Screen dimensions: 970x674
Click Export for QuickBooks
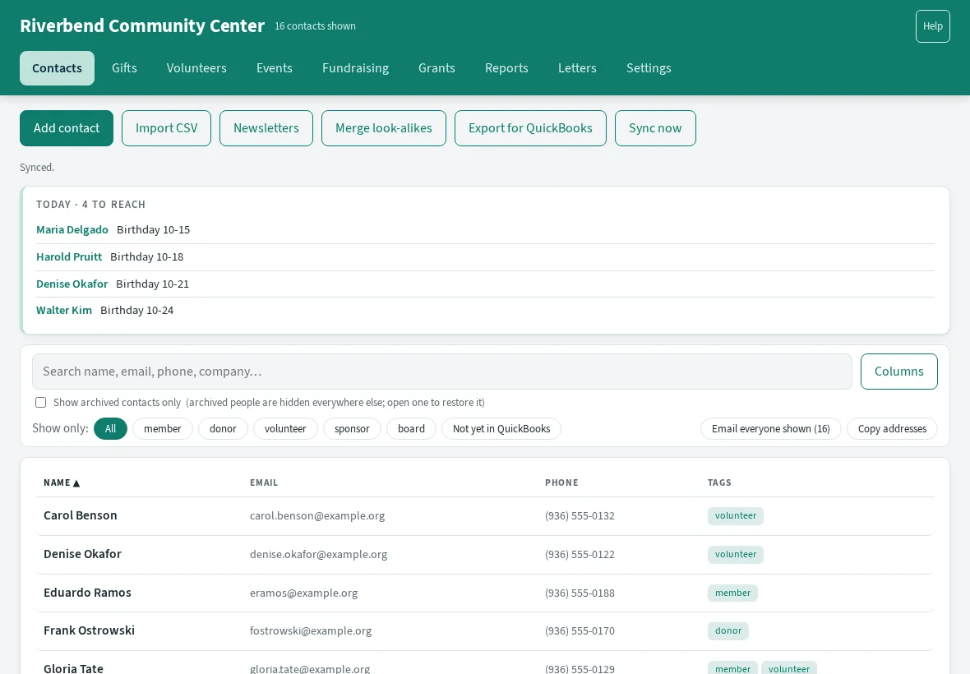[x=530, y=128]
